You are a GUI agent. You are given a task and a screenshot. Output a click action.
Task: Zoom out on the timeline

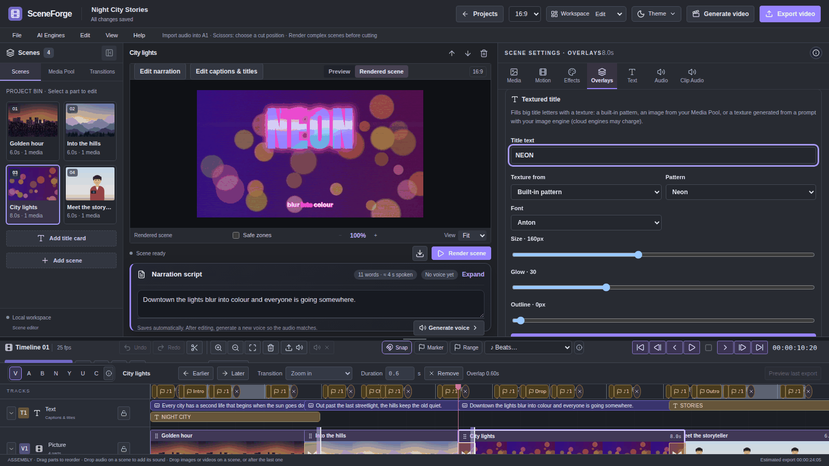236,347
